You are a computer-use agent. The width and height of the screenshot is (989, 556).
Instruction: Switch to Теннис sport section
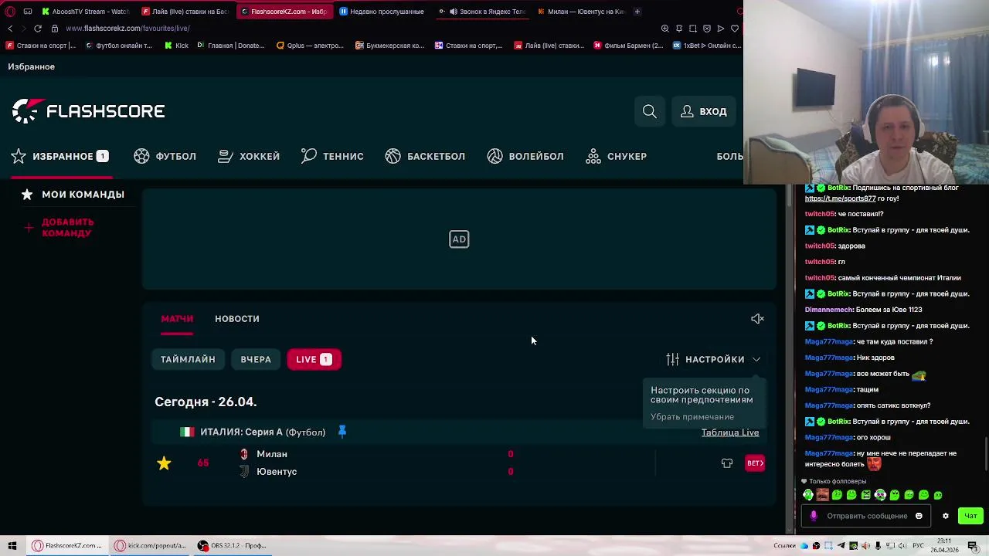(332, 156)
